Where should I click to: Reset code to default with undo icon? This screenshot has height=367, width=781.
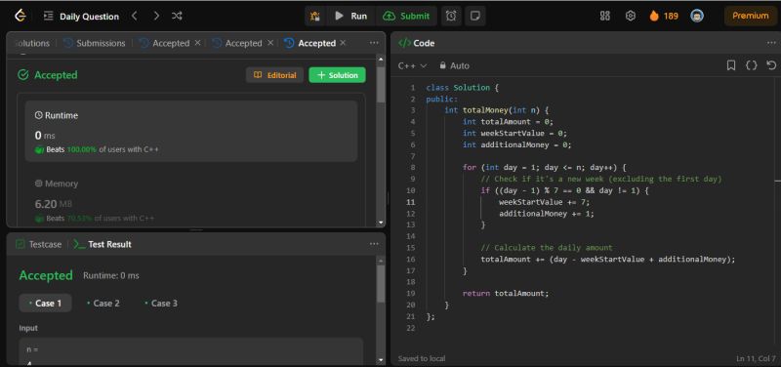(x=771, y=65)
